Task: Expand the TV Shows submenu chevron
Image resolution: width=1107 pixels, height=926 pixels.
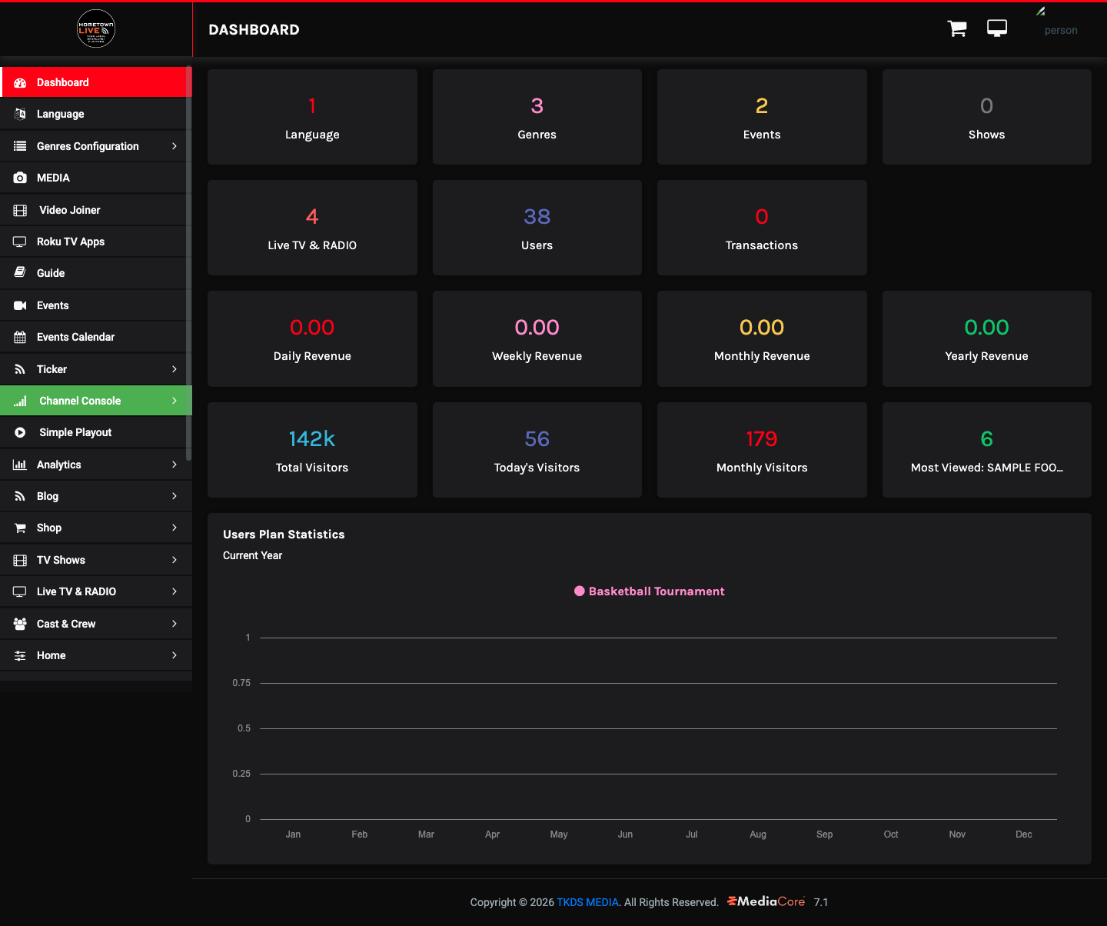Action: pyautogui.click(x=175, y=560)
